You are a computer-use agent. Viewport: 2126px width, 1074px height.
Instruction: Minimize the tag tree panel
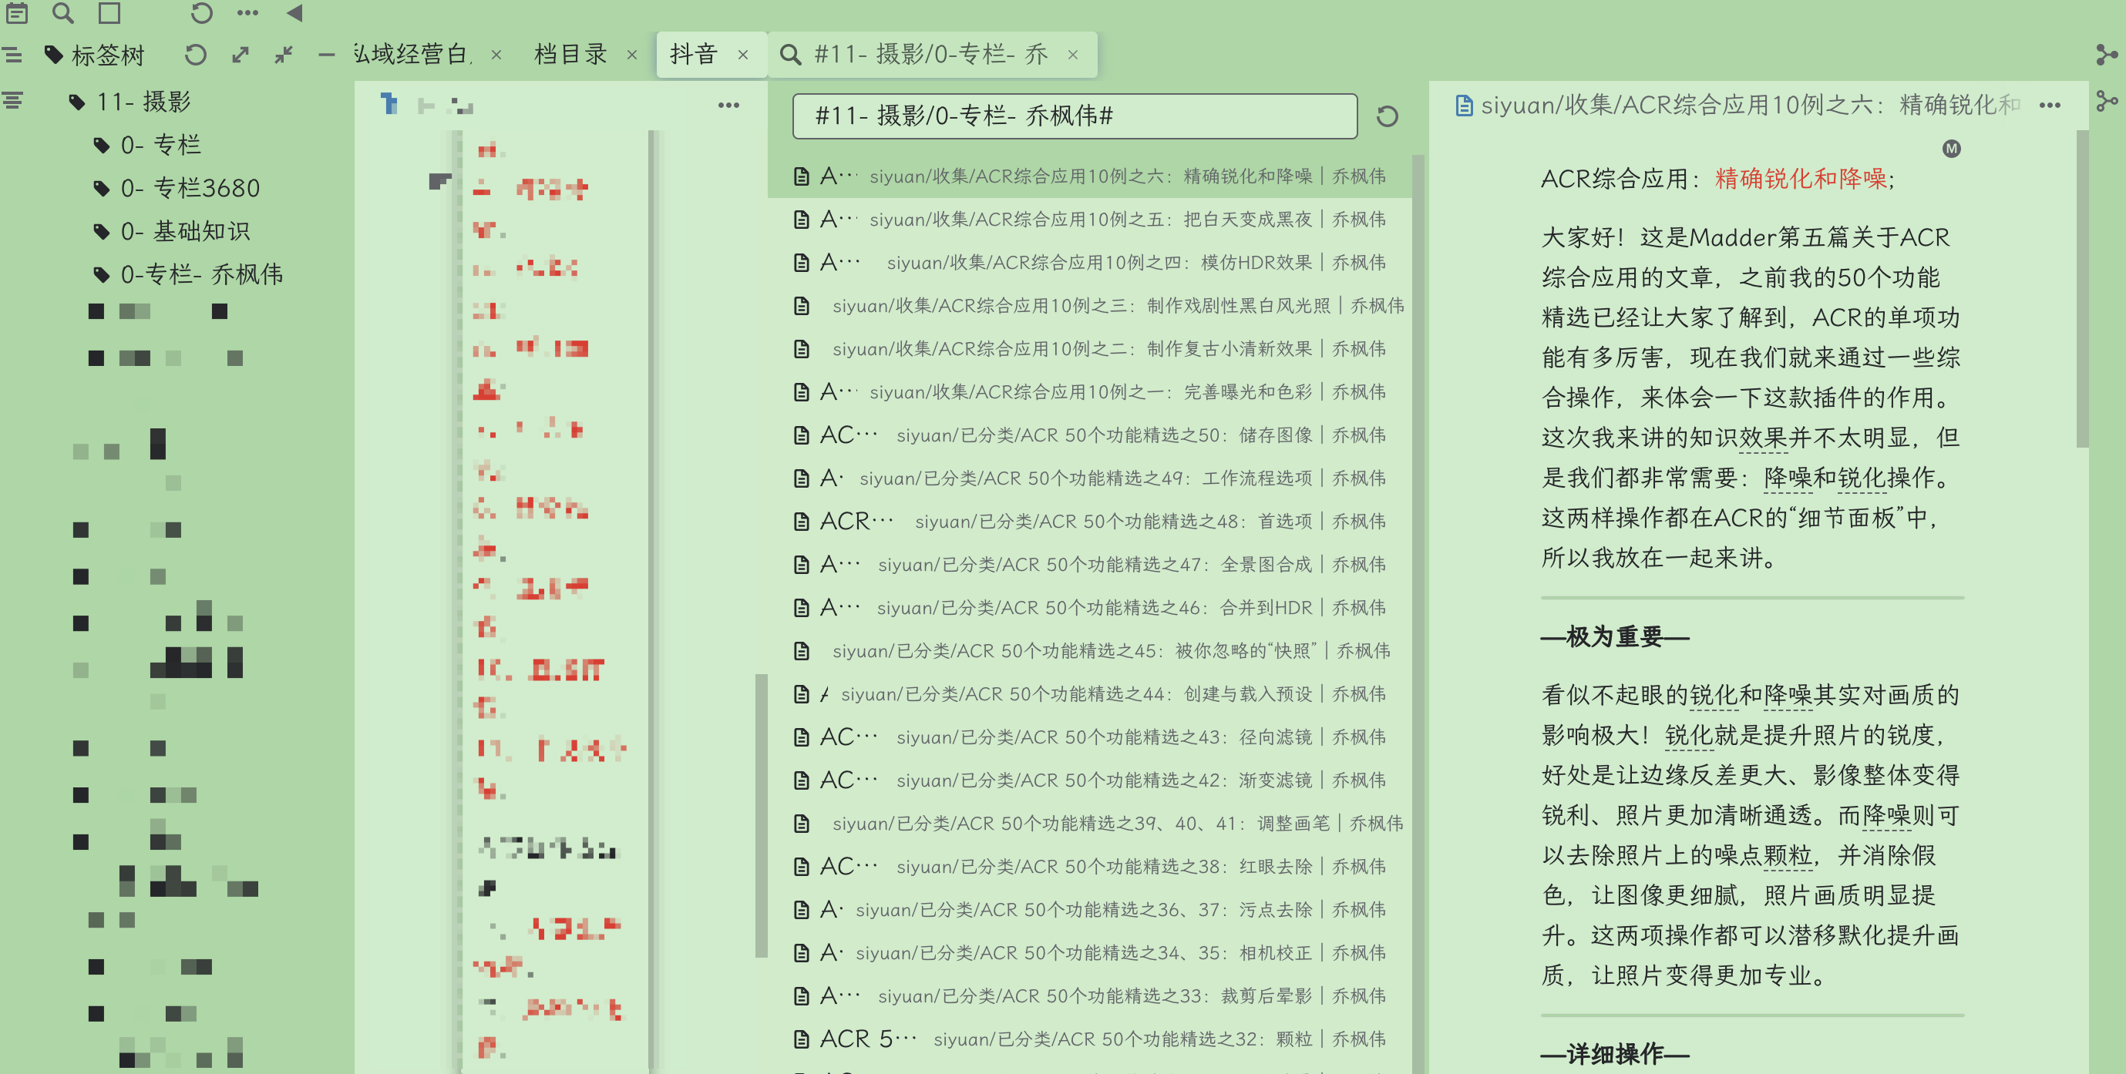coord(327,55)
